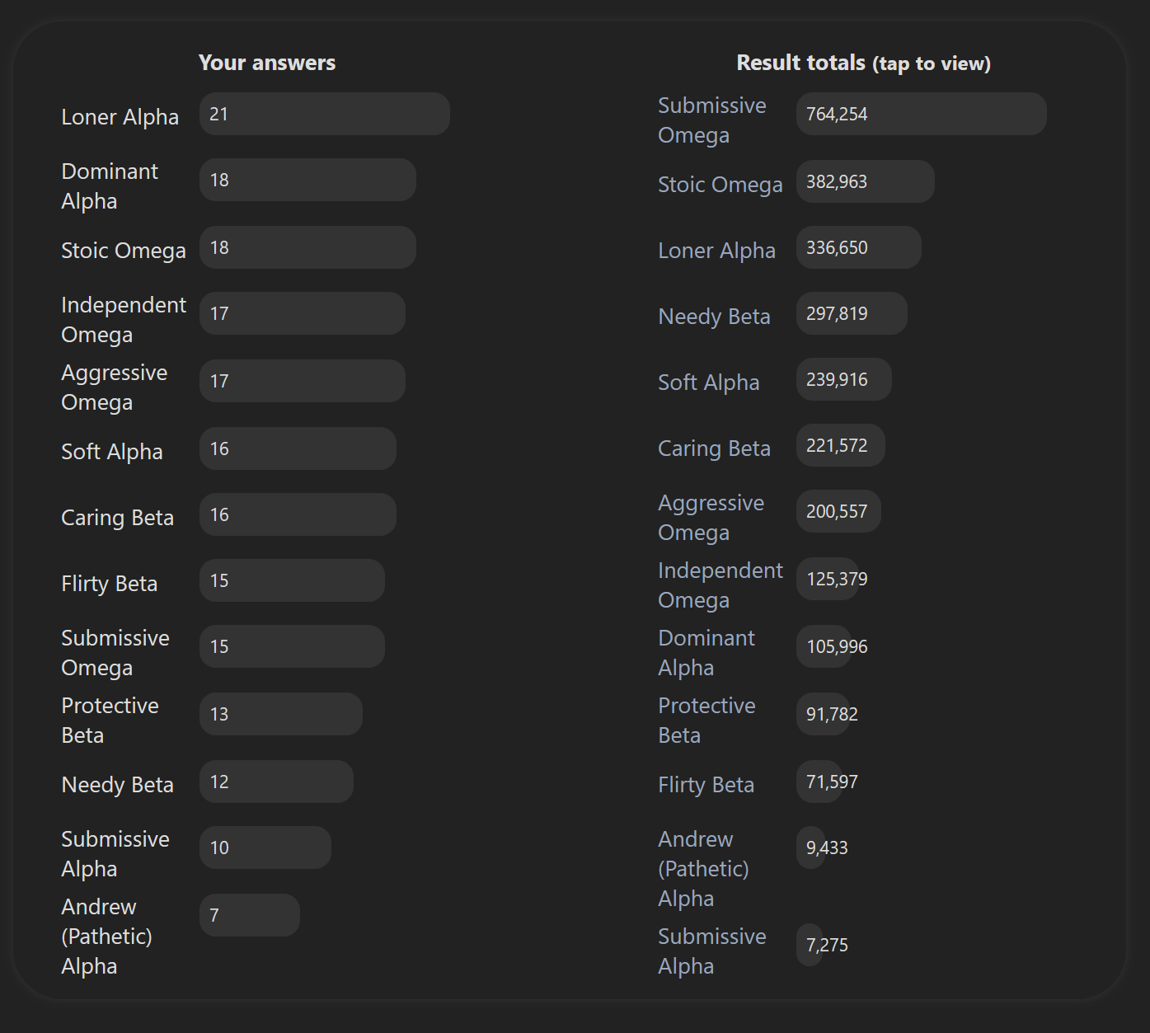Click Caring Beta's score bar in Your answers
Image resolution: width=1150 pixels, height=1033 pixels.
click(298, 514)
